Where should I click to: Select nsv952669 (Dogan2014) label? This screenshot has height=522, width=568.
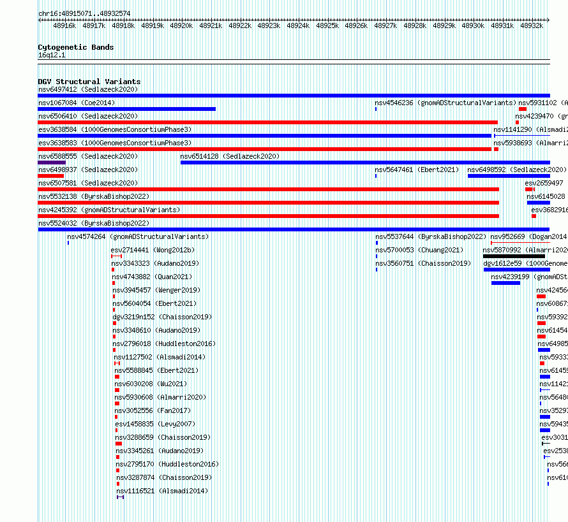(x=528, y=236)
